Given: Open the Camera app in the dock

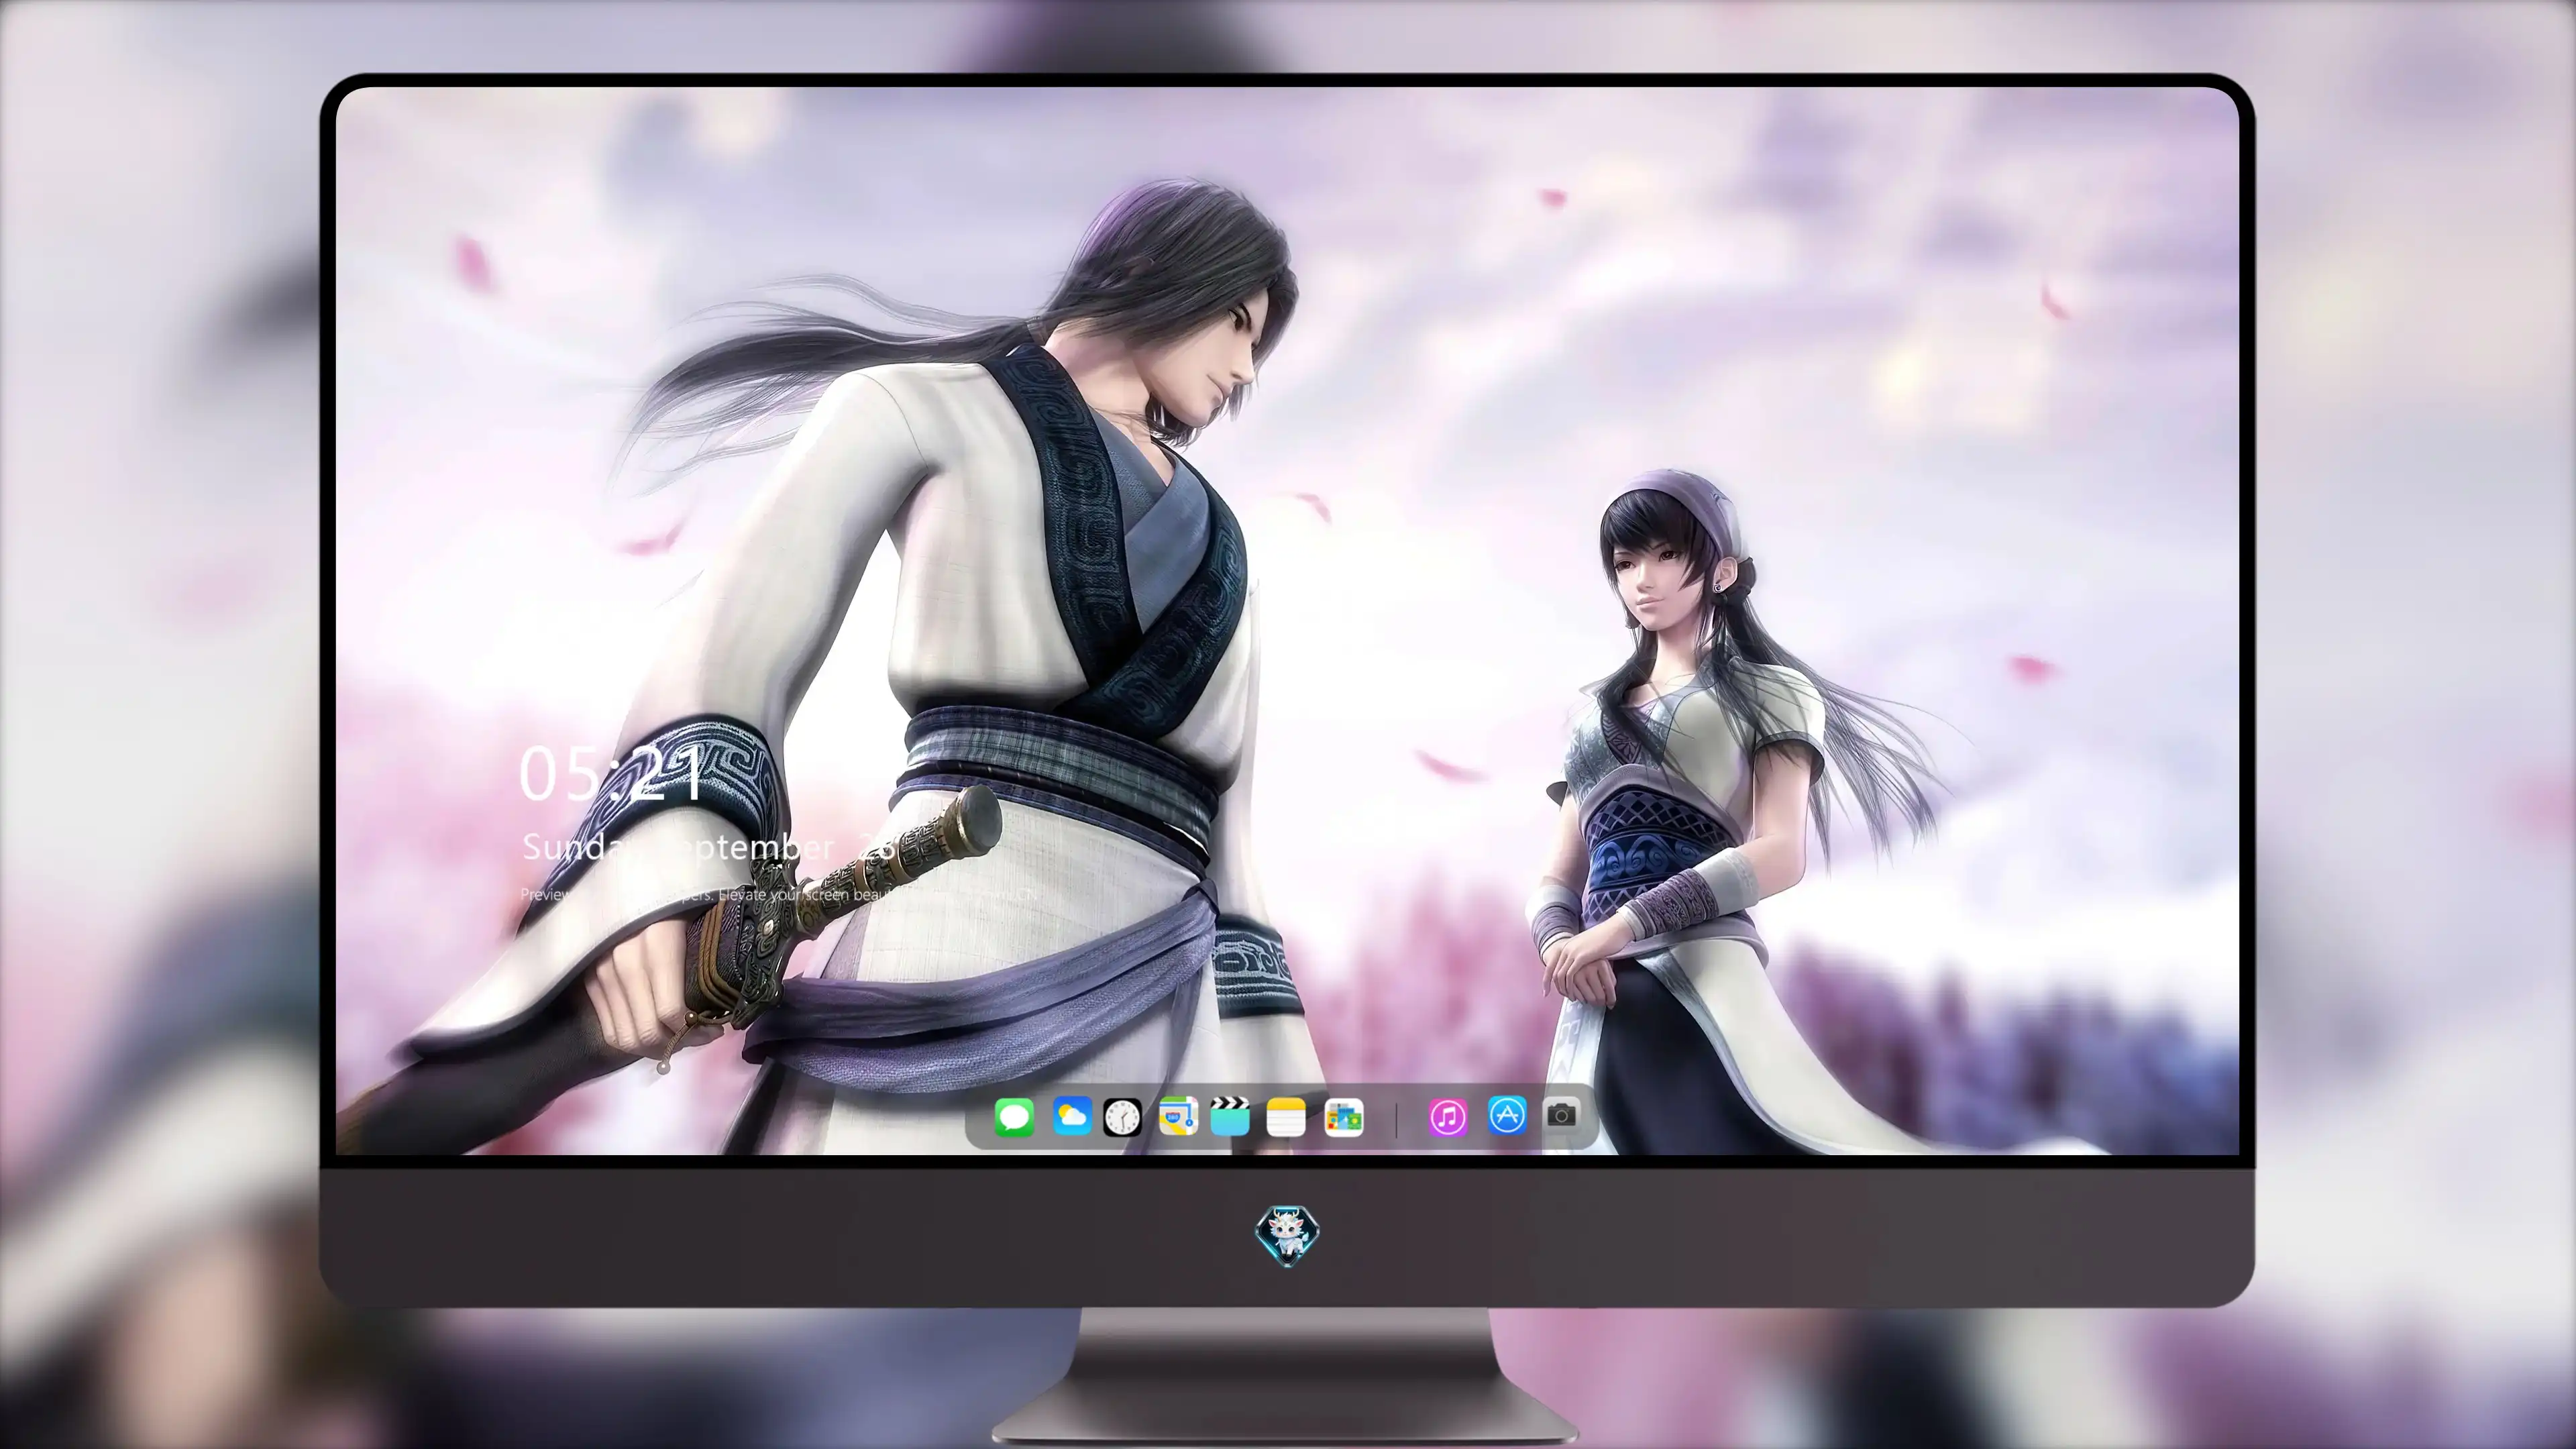Looking at the screenshot, I should pos(1562,1115).
